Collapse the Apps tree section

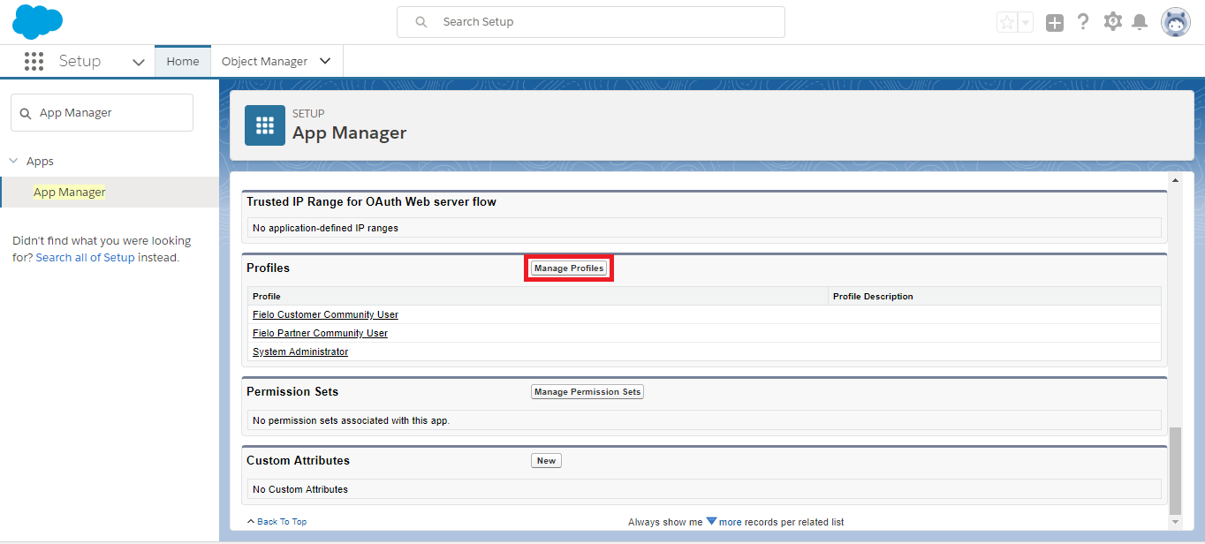coord(14,161)
